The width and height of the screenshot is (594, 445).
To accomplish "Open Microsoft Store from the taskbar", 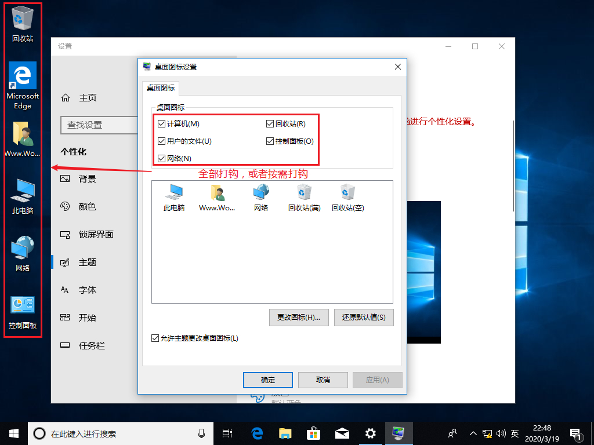I will coord(313,433).
